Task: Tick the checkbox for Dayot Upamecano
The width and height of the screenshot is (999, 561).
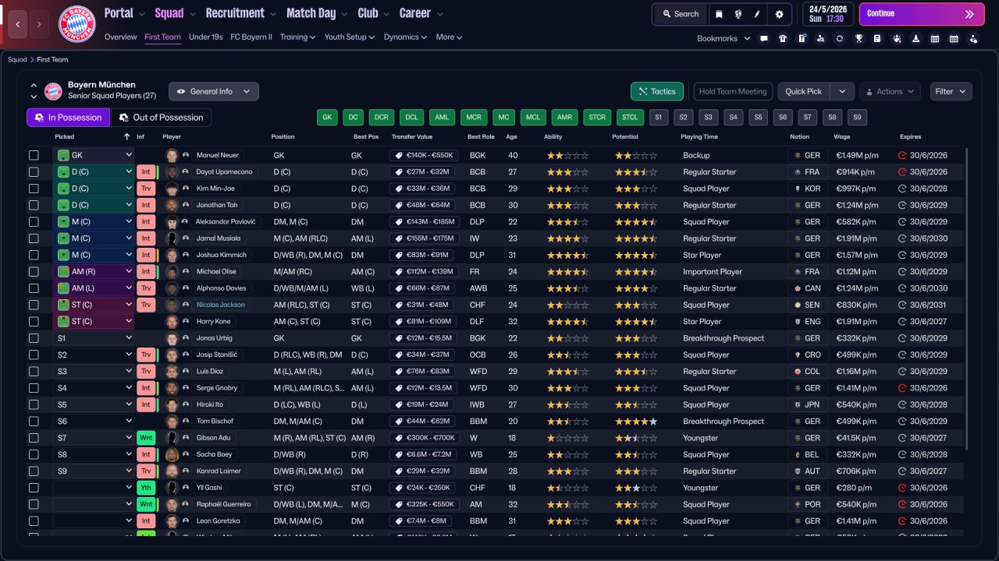Action: point(34,172)
